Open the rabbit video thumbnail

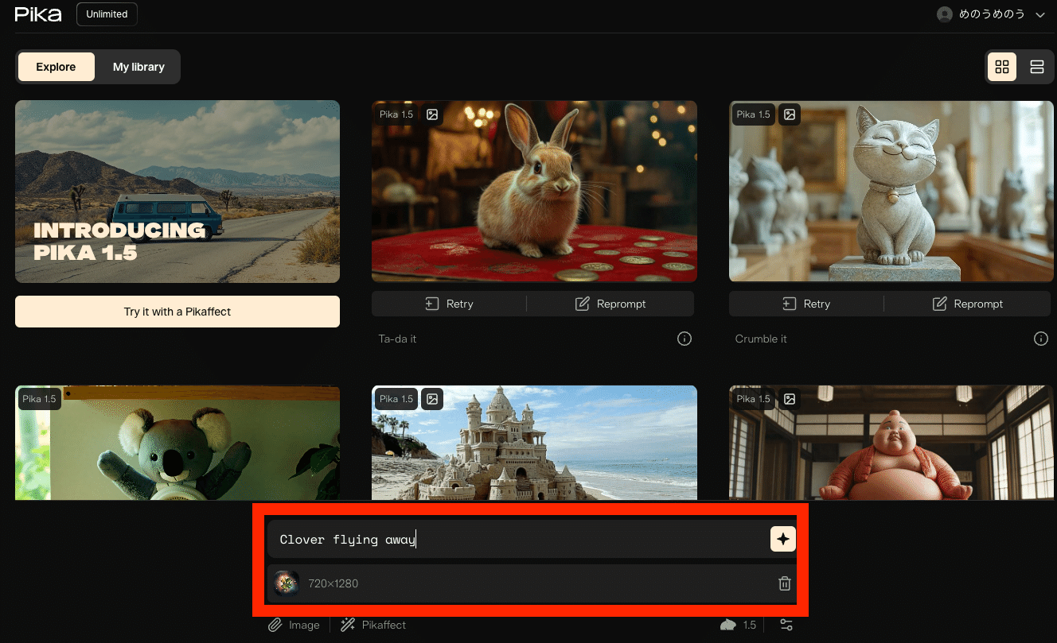(534, 192)
